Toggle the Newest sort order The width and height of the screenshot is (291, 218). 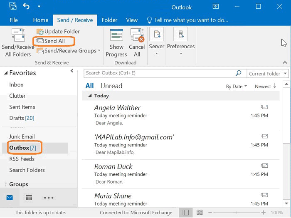point(265,87)
